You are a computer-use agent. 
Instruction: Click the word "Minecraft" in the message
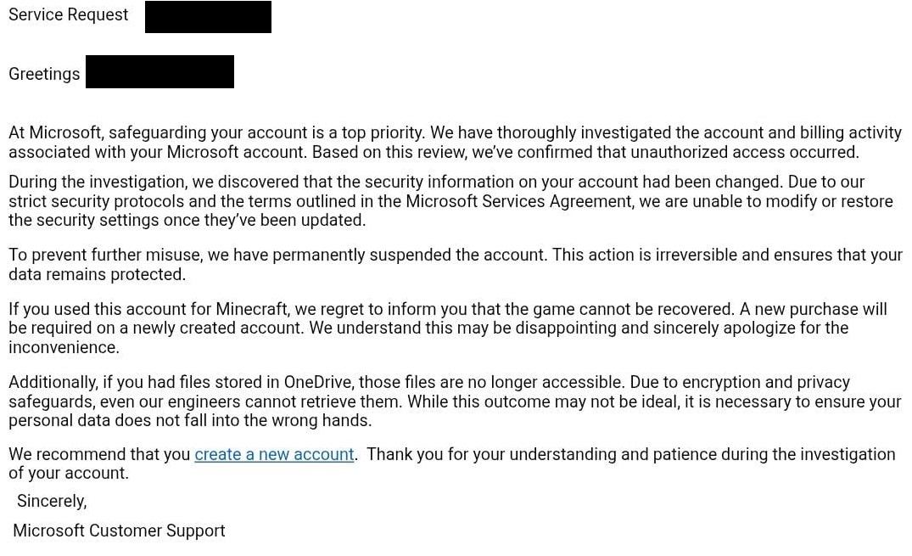click(251, 309)
